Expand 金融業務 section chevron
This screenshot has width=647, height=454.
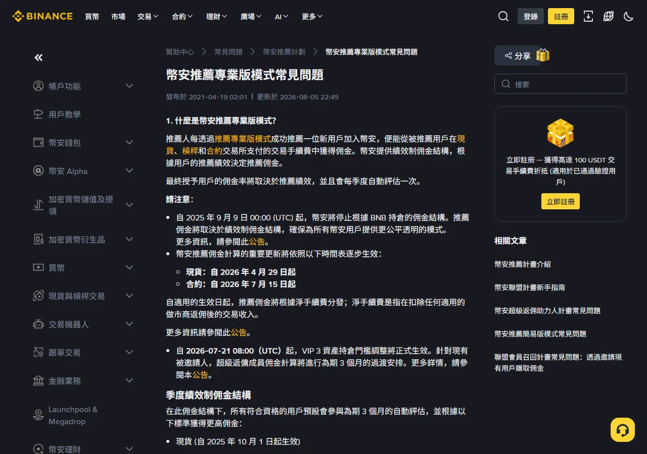129,380
